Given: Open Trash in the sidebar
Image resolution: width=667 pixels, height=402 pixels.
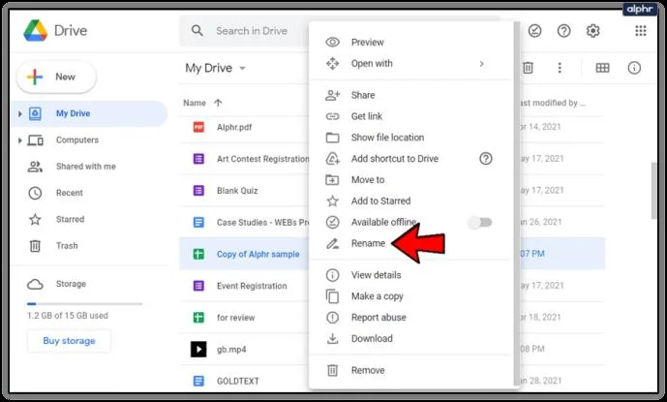Looking at the screenshot, I should [67, 246].
